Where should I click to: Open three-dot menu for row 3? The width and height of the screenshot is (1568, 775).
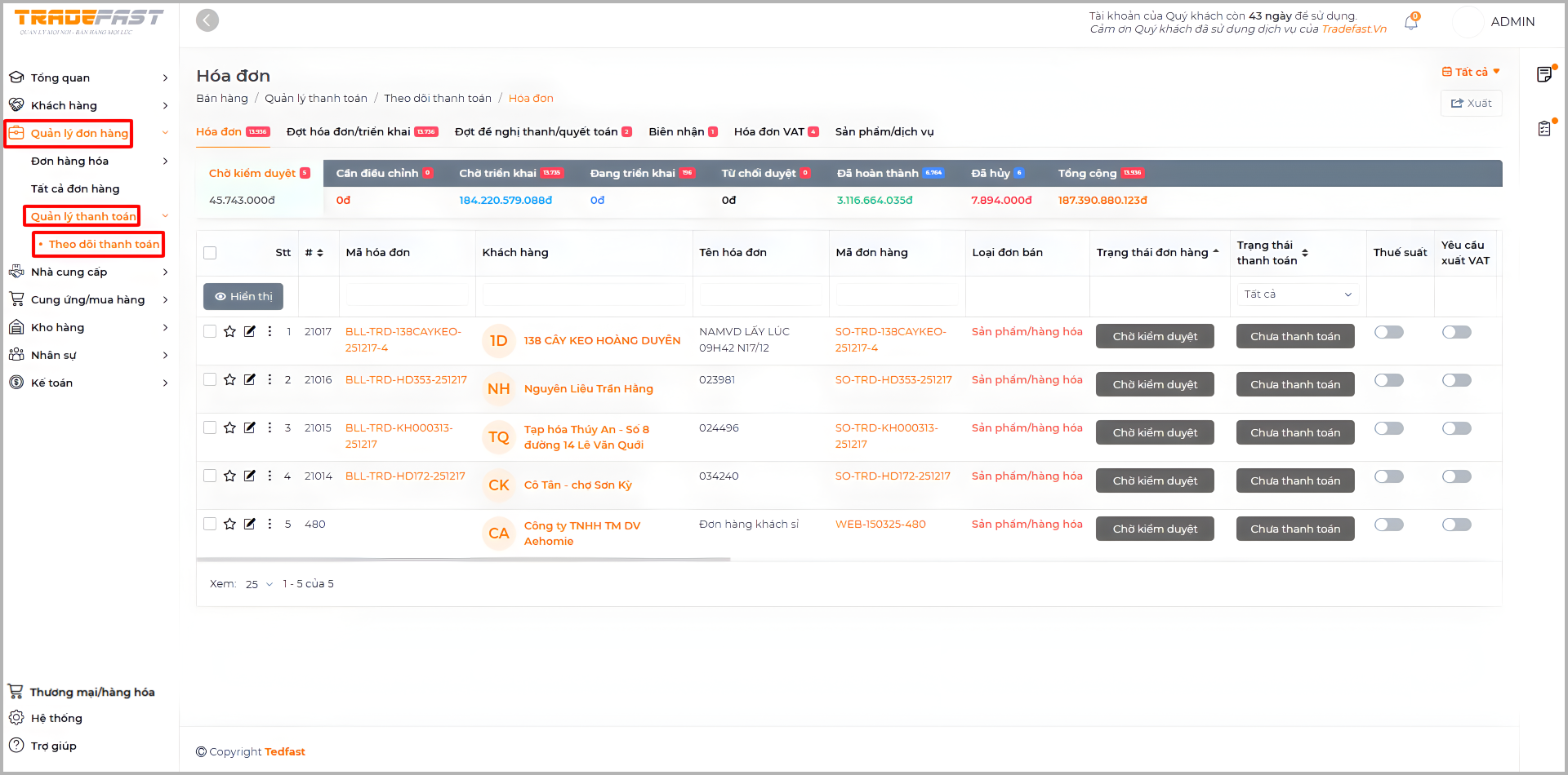(x=269, y=427)
